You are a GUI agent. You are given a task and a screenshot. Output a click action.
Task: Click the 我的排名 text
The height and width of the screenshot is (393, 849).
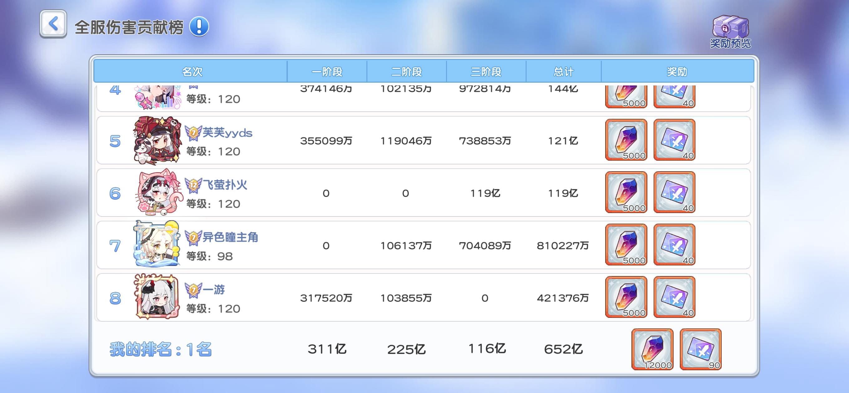click(160, 349)
